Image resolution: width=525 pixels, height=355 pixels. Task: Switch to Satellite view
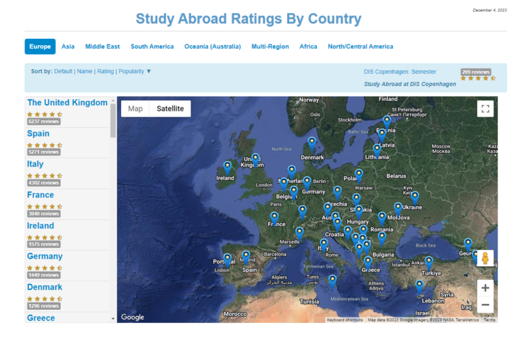tap(170, 109)
